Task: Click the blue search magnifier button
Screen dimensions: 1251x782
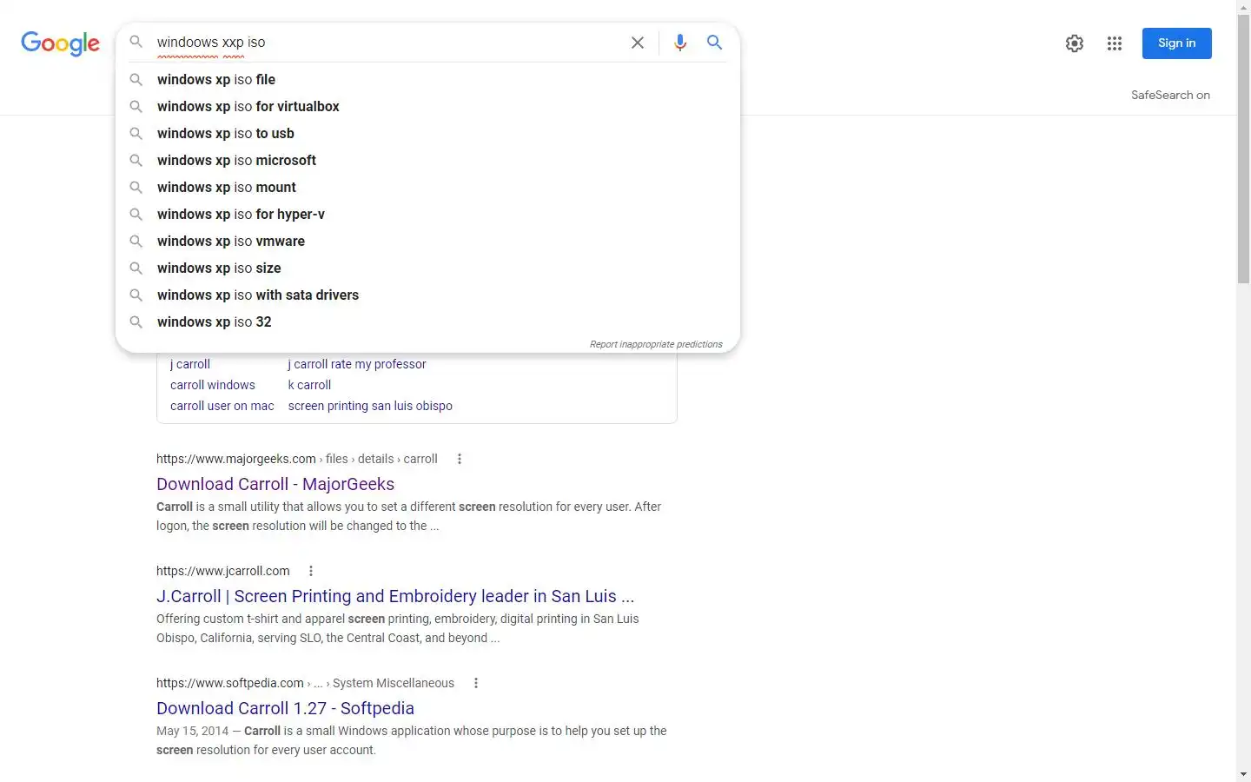Action: coord(714,43)
